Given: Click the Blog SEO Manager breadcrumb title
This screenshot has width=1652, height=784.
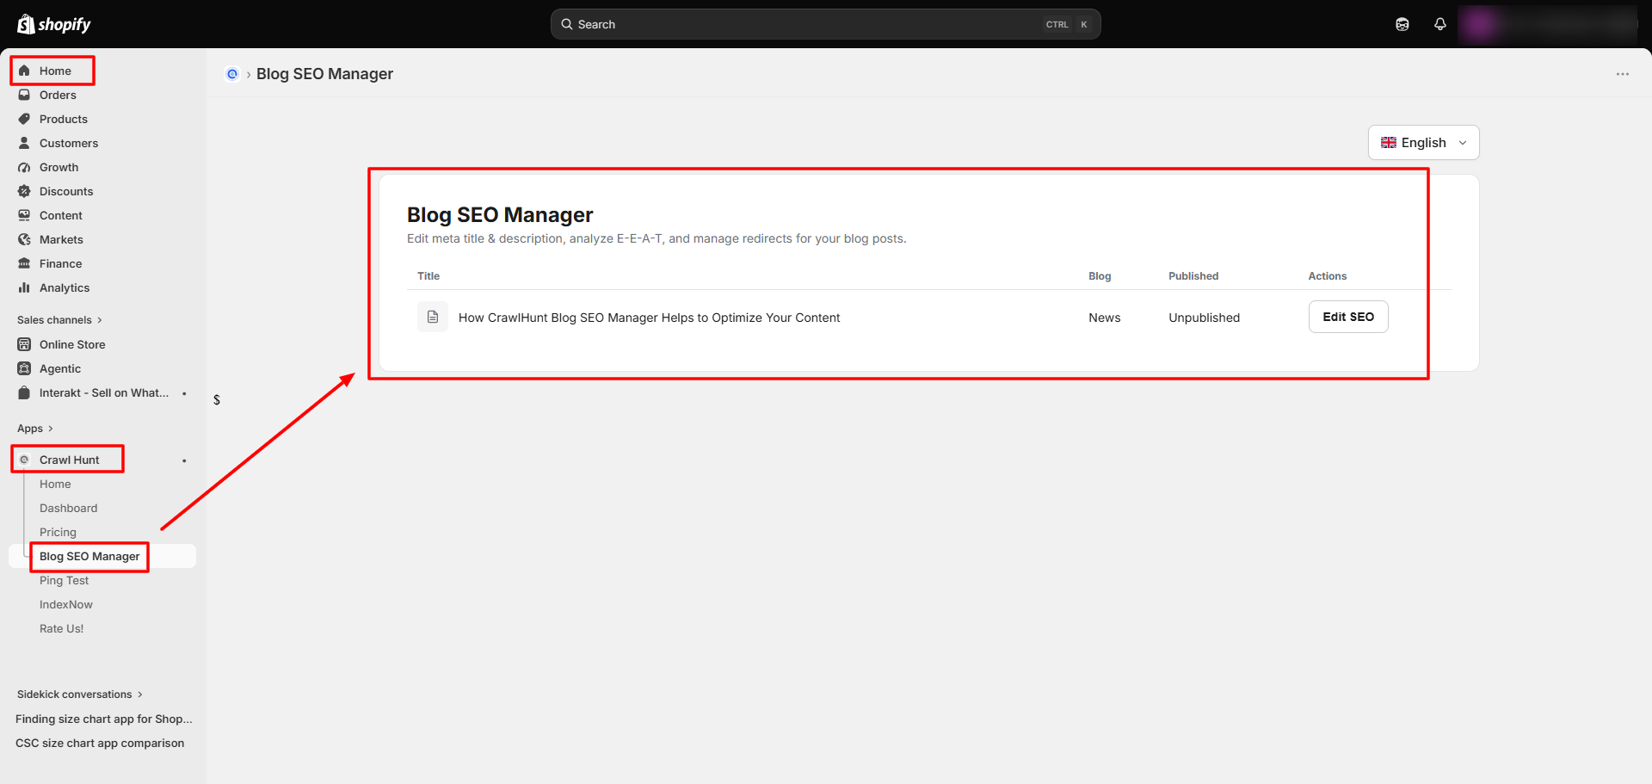Looking at the screenshot, I should click(324, 74).
